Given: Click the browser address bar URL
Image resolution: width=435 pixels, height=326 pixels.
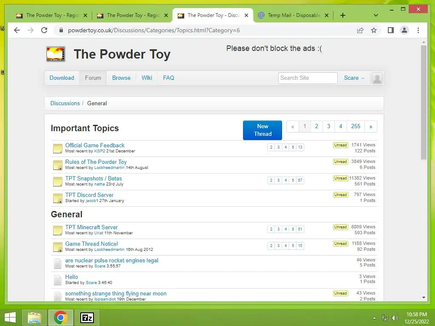Looking at the screenshot, I should (x=154, y=30).
